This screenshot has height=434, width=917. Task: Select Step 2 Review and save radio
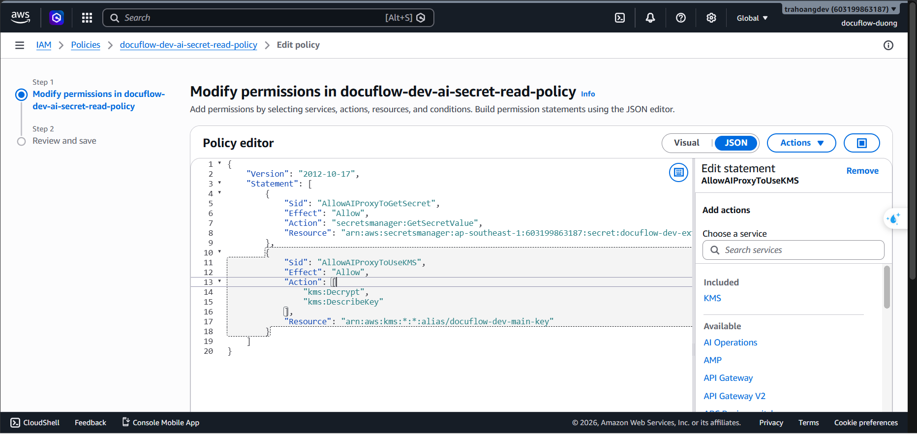(x=21, y=142)
